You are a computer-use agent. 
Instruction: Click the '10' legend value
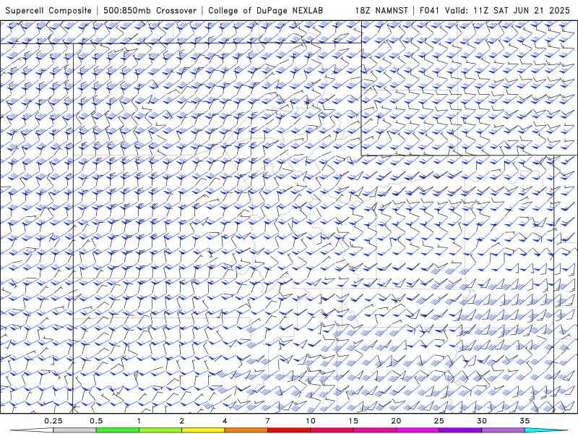click(311, 421)
